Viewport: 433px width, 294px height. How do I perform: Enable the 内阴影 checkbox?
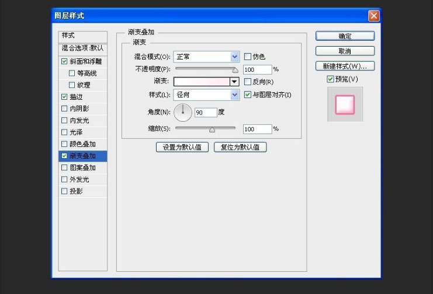coord(64,108)
